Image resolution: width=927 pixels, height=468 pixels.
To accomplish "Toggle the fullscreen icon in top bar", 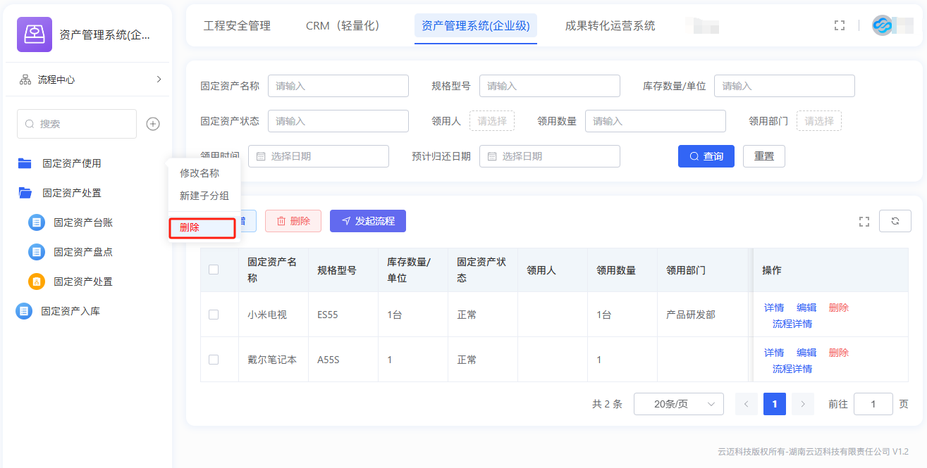I will pyautogui.click(x=839, y=25).
